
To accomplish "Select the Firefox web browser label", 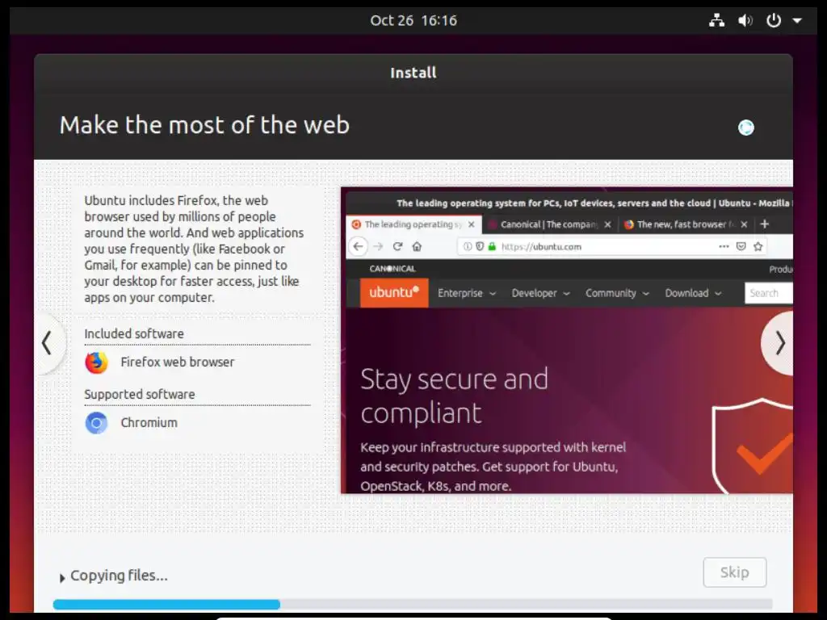I will (x=177, y=362).
